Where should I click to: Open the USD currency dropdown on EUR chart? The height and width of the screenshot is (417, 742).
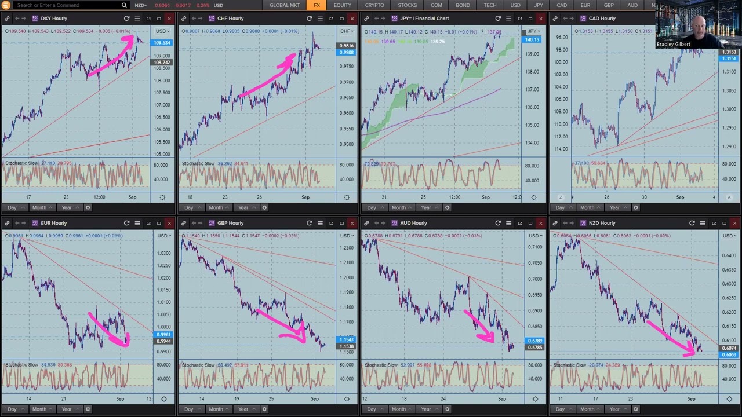coord(163,236)
